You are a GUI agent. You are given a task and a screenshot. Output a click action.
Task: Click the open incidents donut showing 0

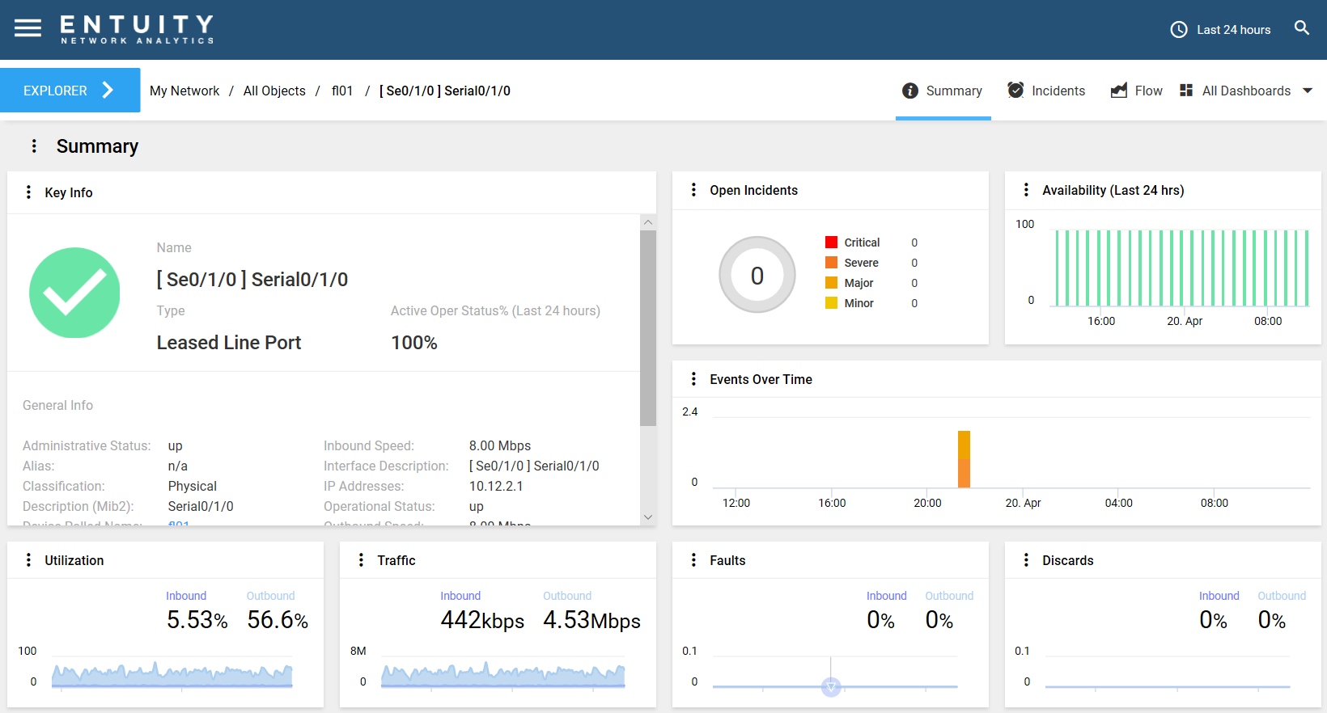(757, 275)
